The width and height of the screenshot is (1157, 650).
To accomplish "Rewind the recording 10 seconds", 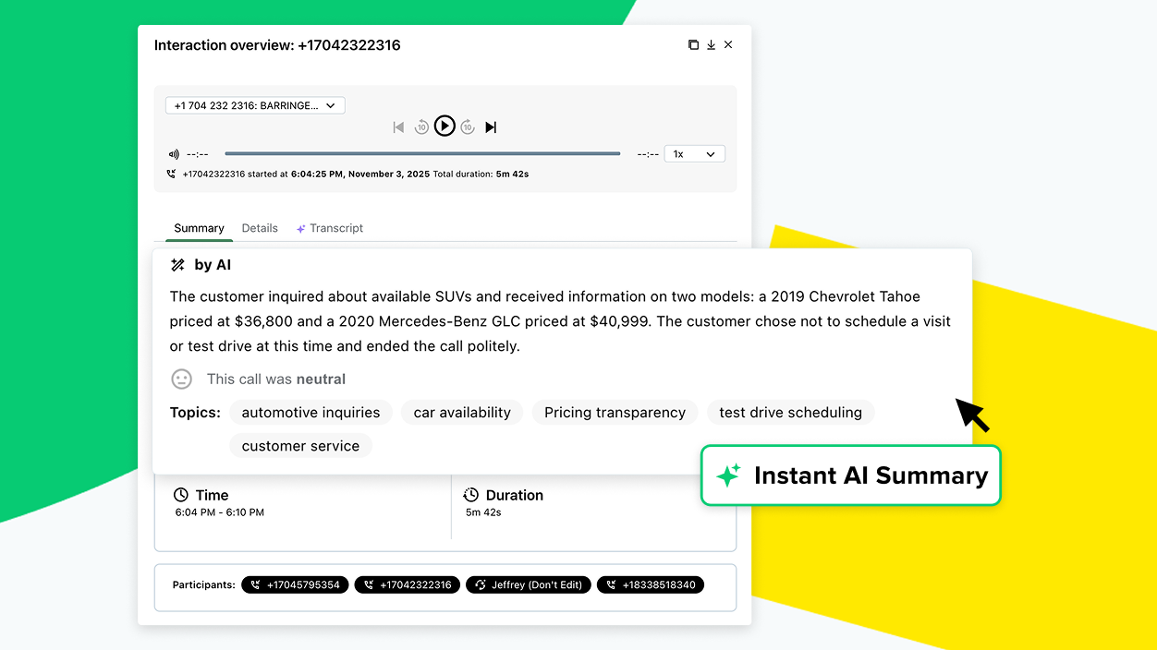I will click(x=421, y=126).
